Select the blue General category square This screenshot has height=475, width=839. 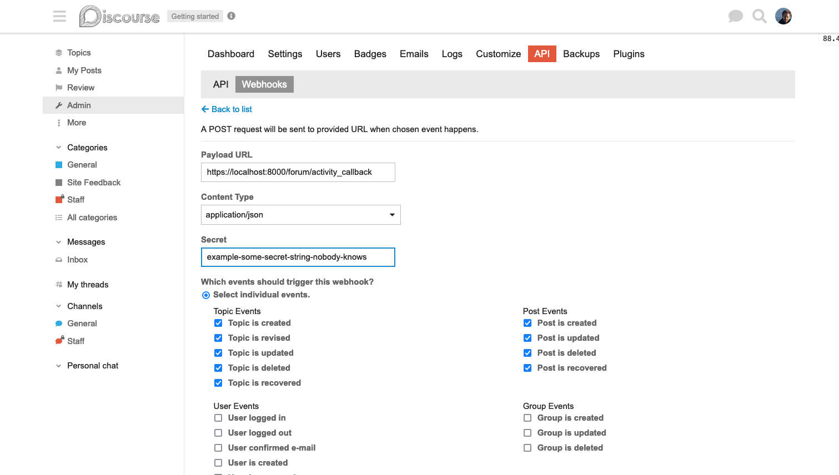click(x=59, y=165)
